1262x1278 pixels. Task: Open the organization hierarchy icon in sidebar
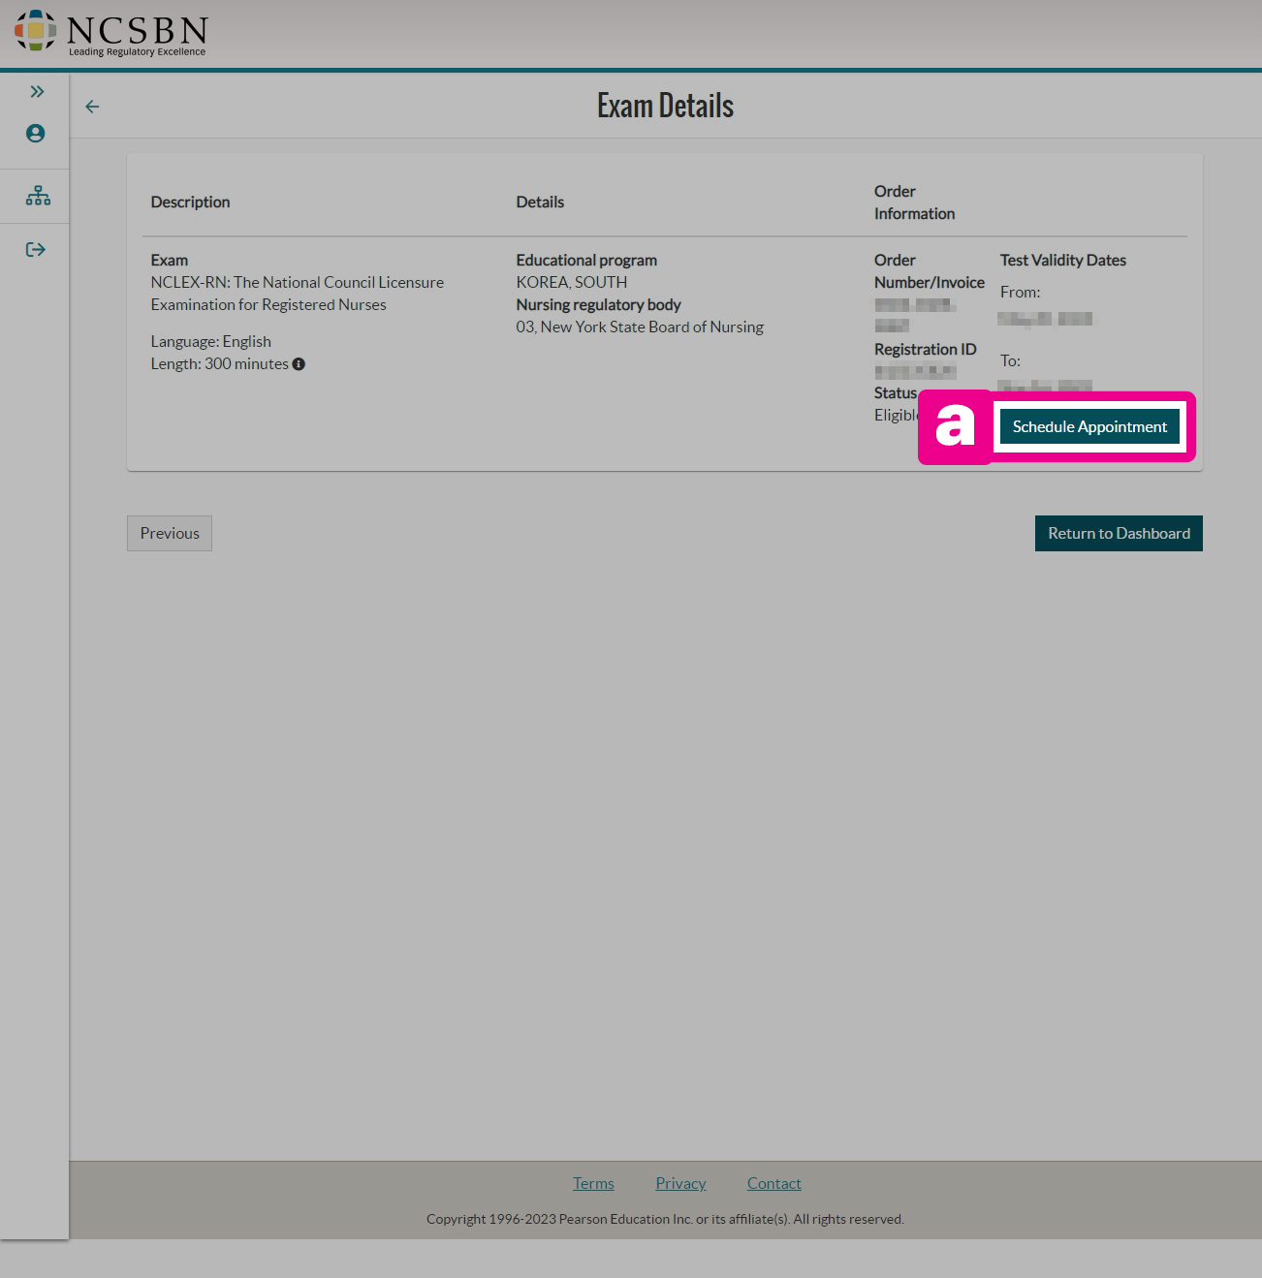[x=38, y=196]
